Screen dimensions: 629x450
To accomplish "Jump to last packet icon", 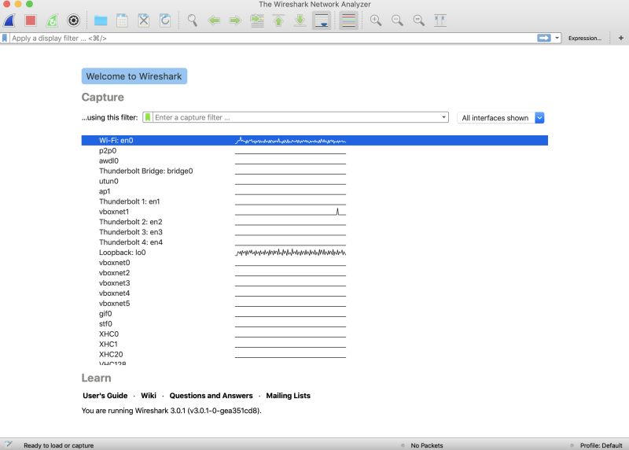I will [x=300, y=20].
